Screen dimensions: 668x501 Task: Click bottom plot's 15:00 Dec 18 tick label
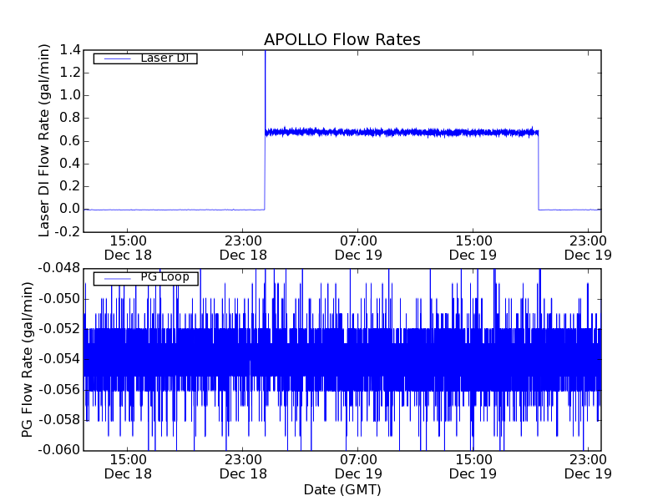(129, 467)
